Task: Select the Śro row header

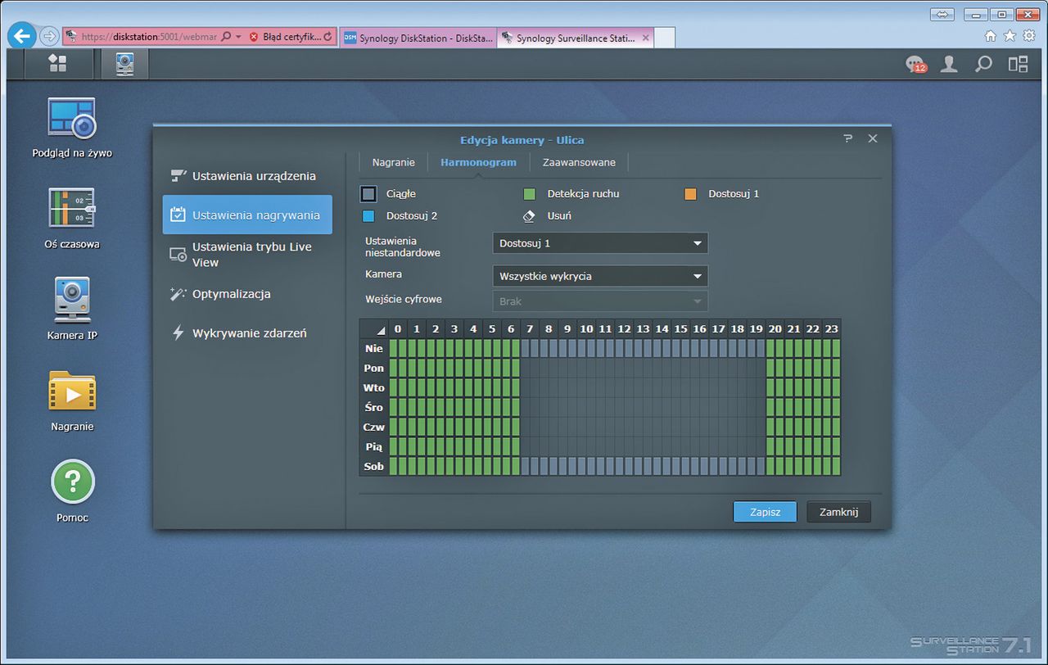Action: 374,407
